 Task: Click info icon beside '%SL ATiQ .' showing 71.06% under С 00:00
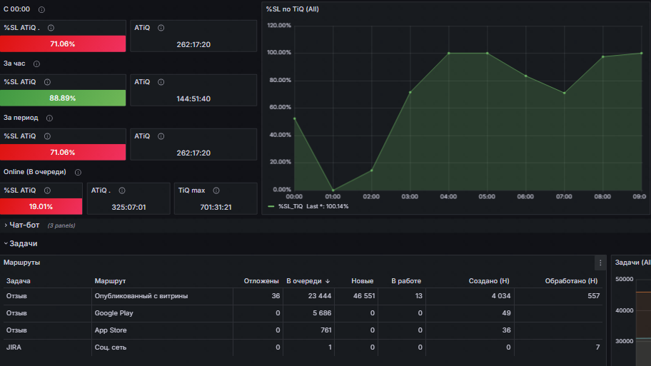[51, 28]
